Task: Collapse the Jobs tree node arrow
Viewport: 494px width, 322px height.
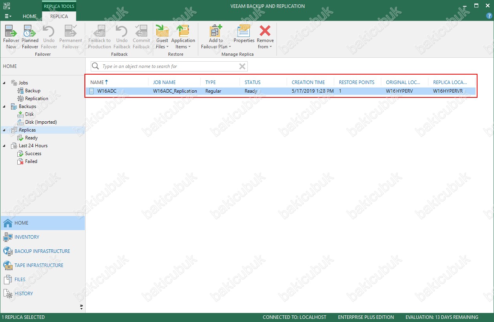Action: pos(5,83)
